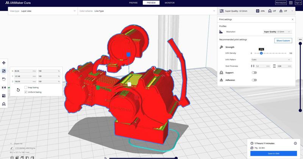This screenshot has height=159, width=303.
Task: Go to the MONITOR stage
Action: (169, 3)
